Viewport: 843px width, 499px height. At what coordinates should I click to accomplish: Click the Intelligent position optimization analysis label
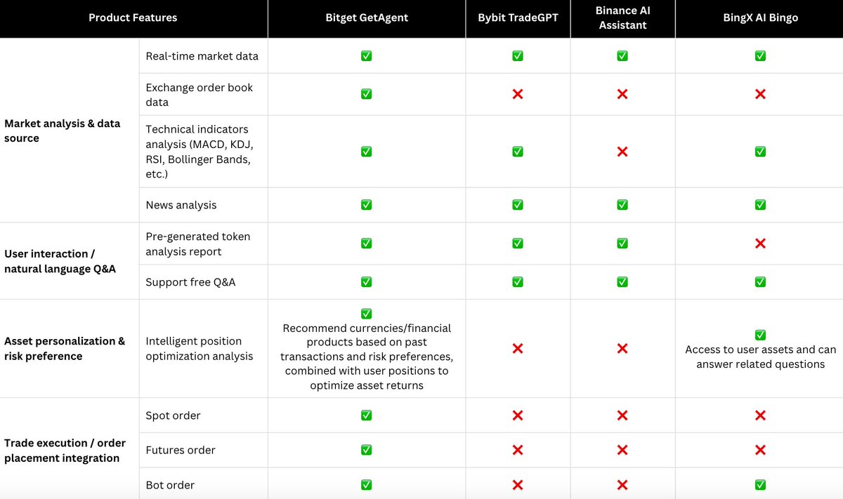pos(199,349)
